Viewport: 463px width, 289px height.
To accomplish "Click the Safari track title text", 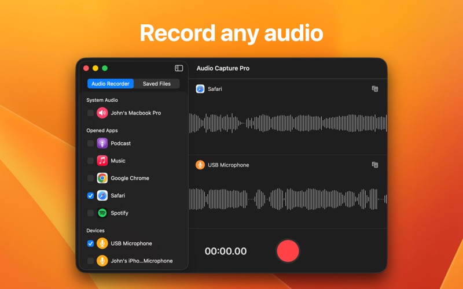I will [215, 89].
